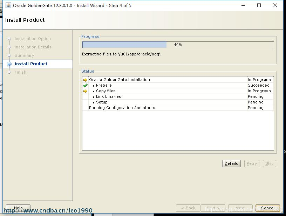
Task: Click the yellow arrow beside Copy files
Action: point(85,91)
